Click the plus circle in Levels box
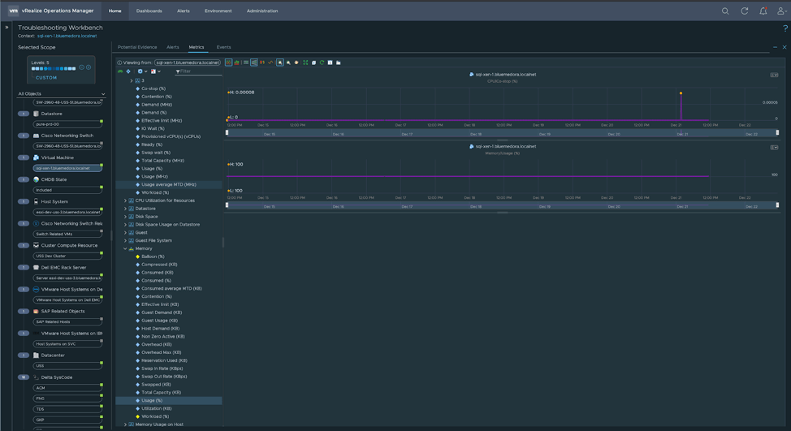791x431 pixels. point(89,67)
